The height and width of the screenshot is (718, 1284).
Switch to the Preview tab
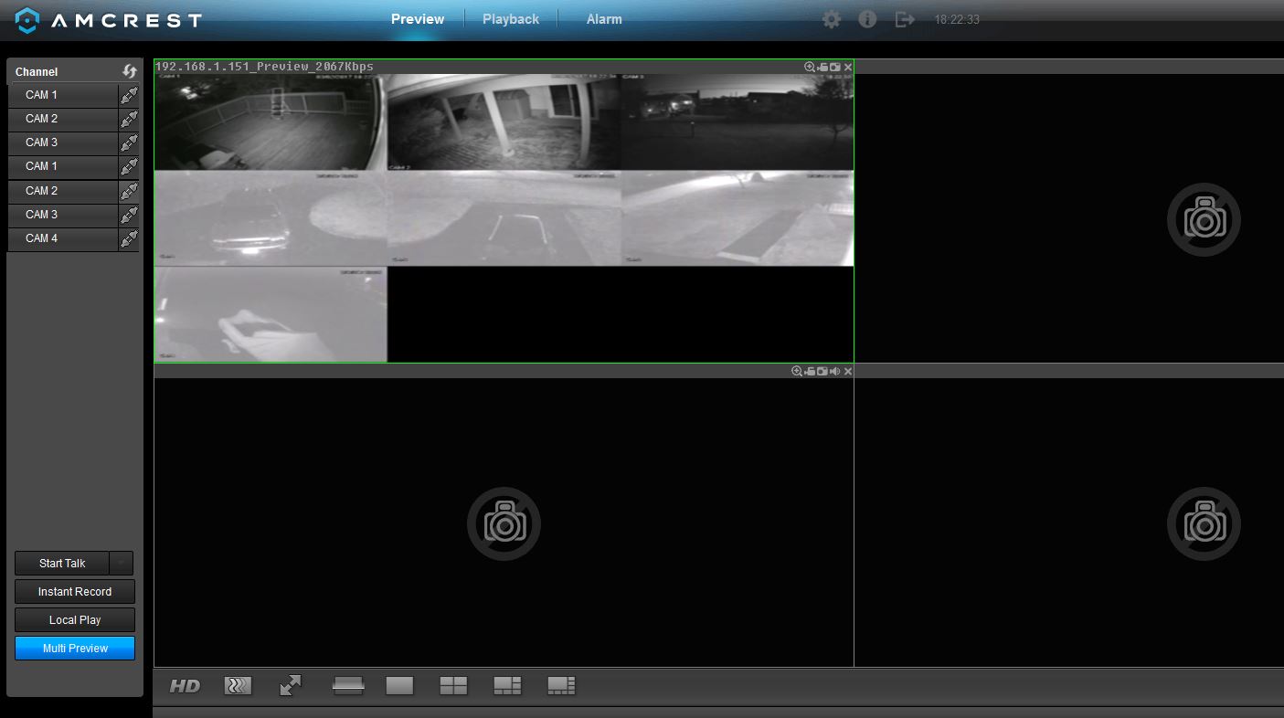pos(418,19)
